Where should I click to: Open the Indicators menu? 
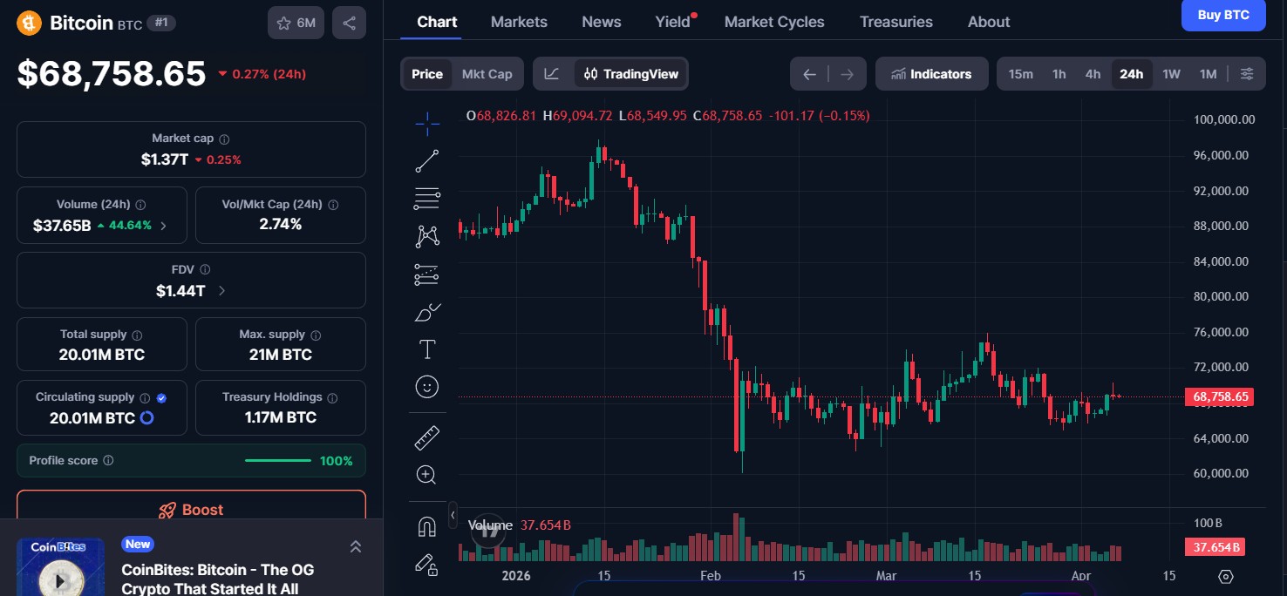931,74
